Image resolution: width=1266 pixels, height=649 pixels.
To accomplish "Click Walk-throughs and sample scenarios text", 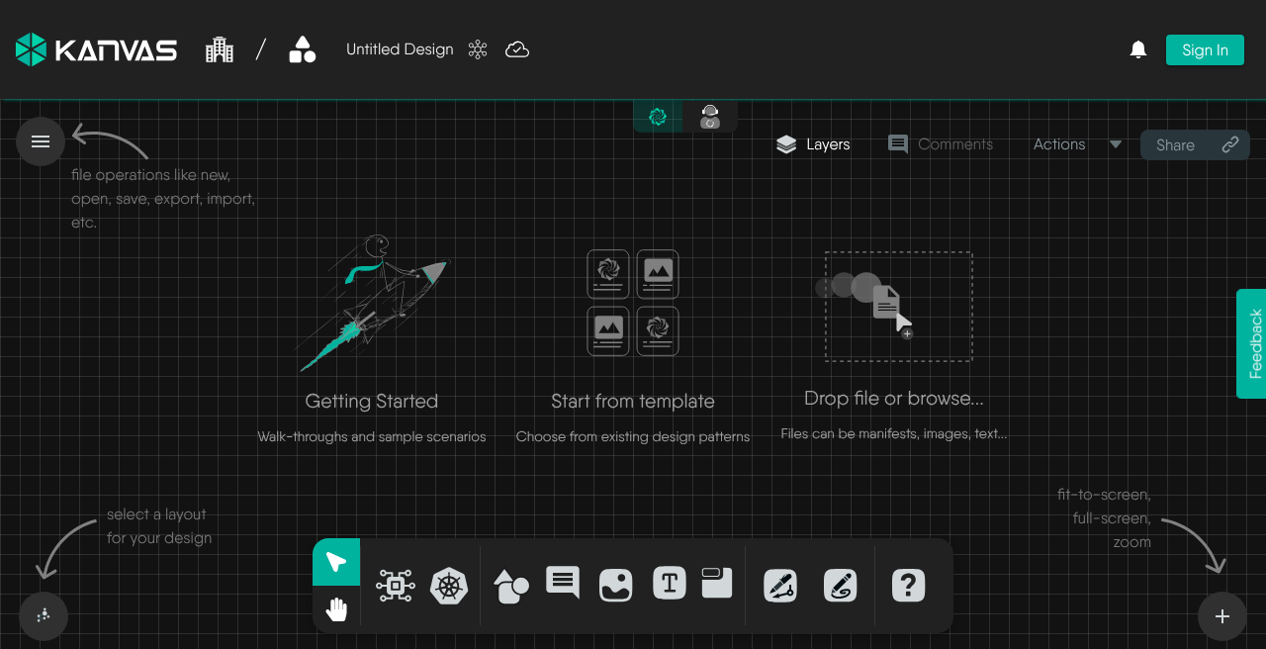I will coord(372,436).
